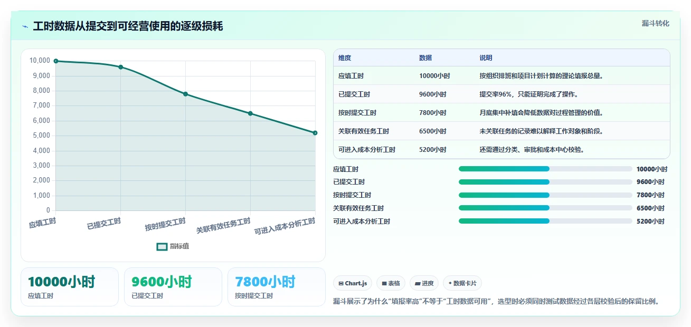Click the 数据卡片 tag
The width and height of the screenshot is (691, 327).
coord(462,283)
